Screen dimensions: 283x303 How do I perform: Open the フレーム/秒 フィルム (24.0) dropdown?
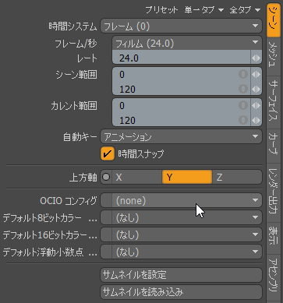pos(187,43)
